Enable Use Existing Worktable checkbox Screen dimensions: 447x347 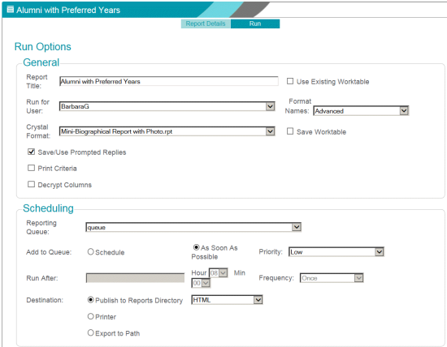290,81
